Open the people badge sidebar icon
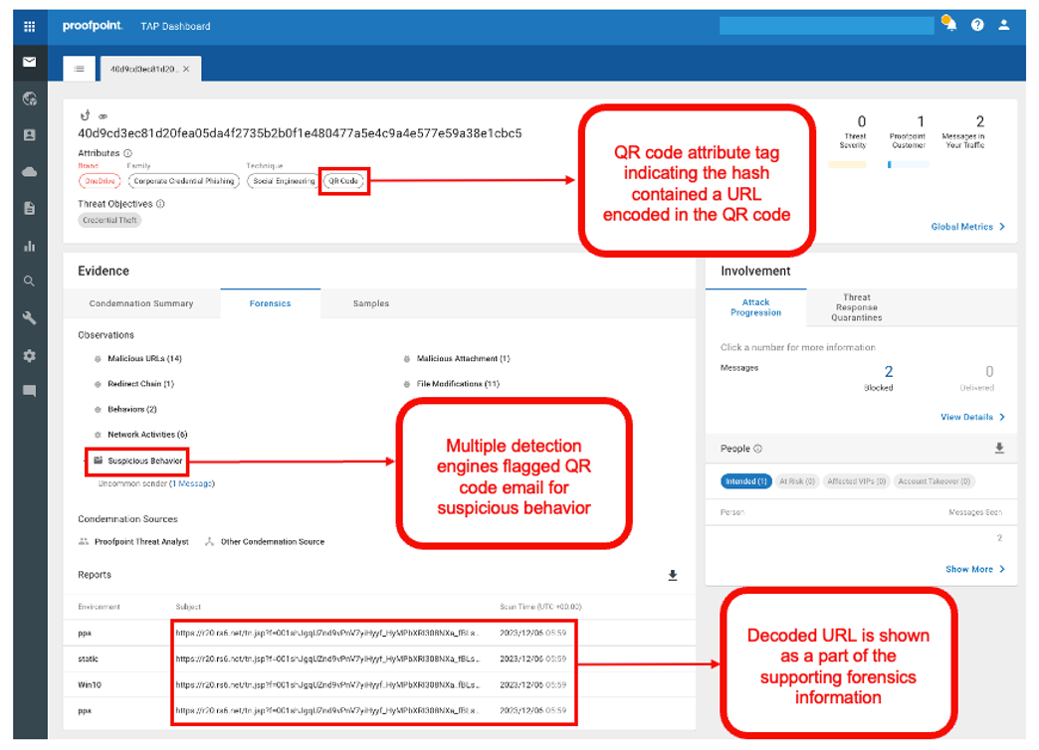This screenshot has height=750, width=1039. pyautogui.click(x=29, y=134)
